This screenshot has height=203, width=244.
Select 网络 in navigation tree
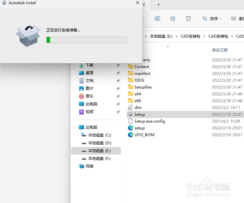(90, 166)
